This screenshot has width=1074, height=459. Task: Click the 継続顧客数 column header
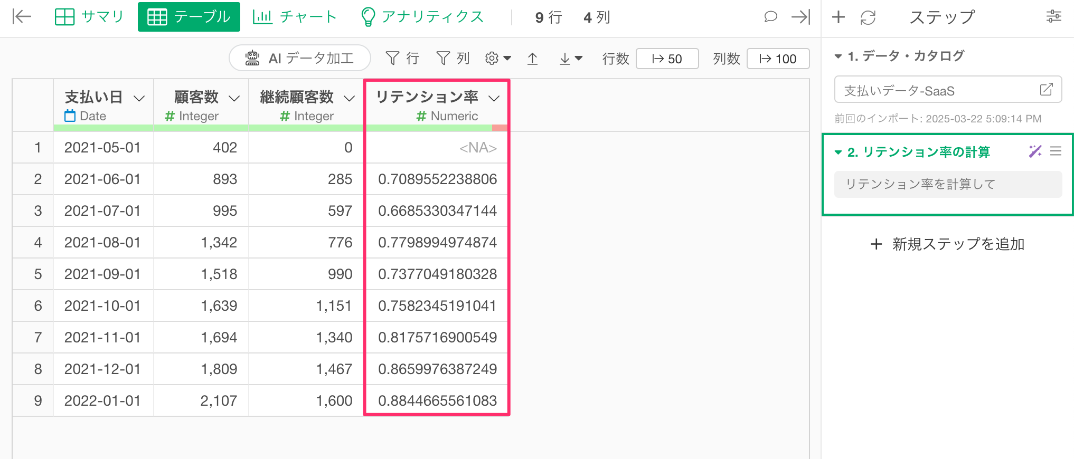(x=306, y=105)
